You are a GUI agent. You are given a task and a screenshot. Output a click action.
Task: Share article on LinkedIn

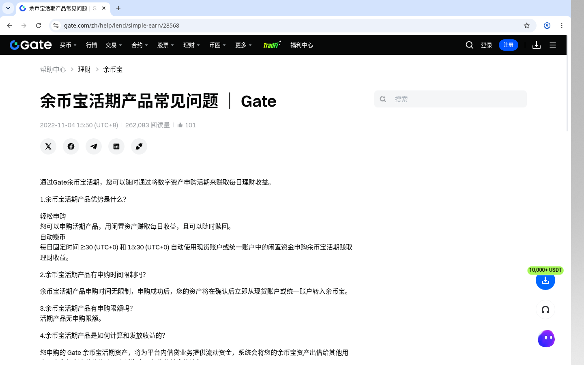[116, 146]
